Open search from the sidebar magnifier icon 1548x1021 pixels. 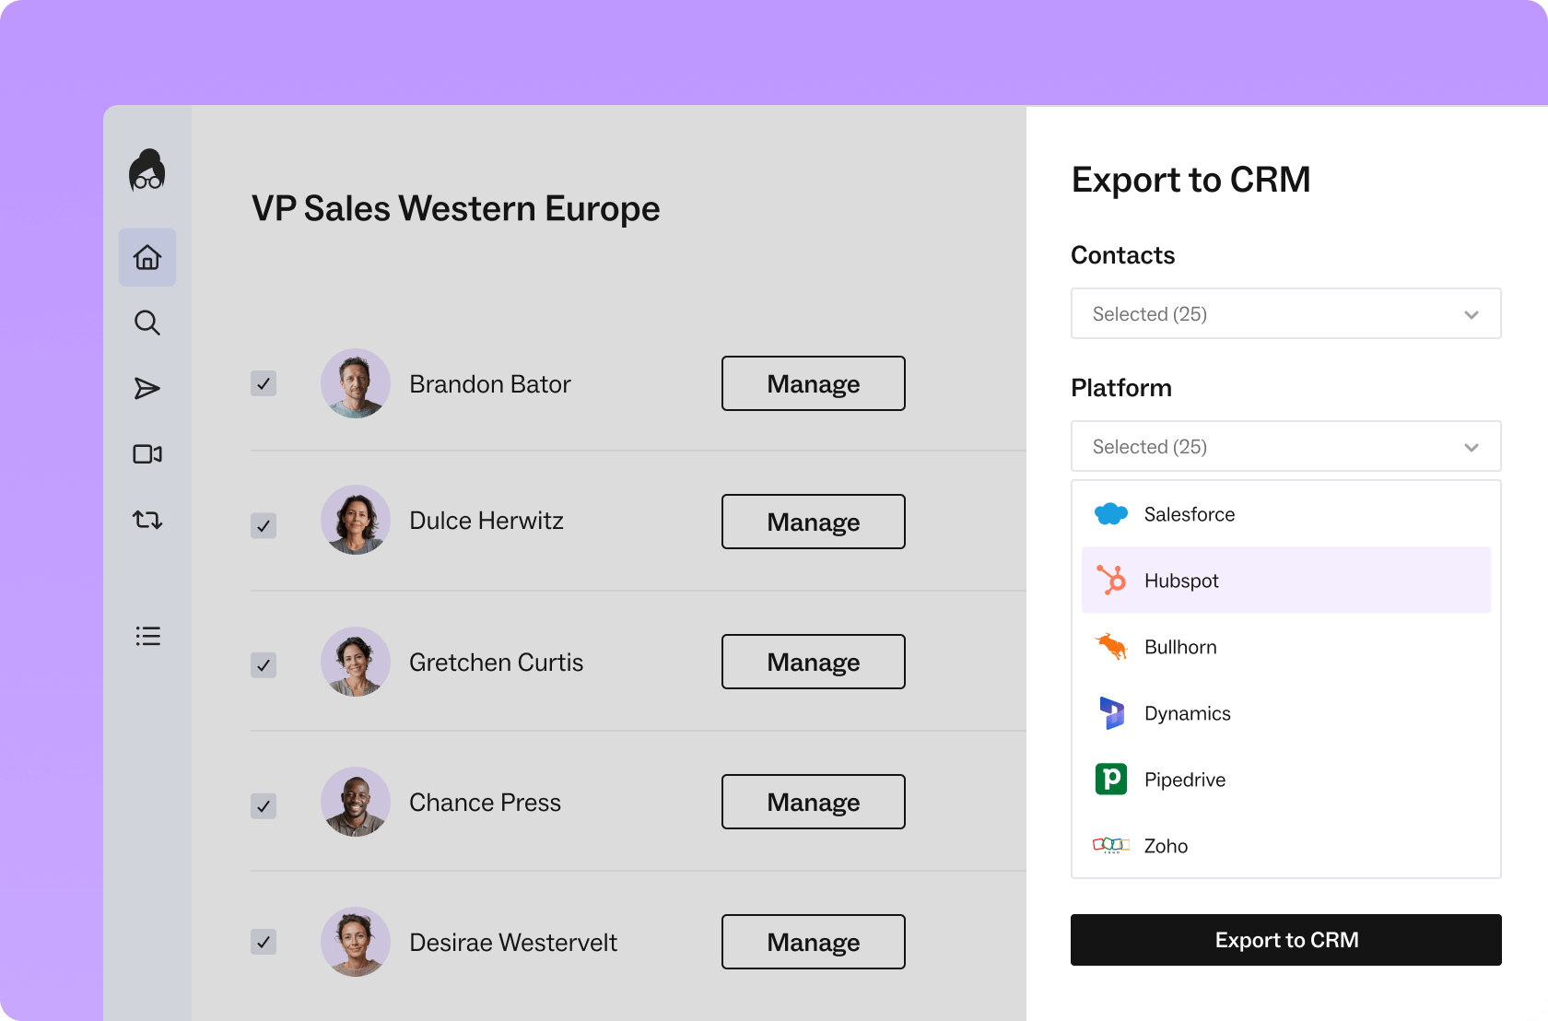tap(147, 323)
